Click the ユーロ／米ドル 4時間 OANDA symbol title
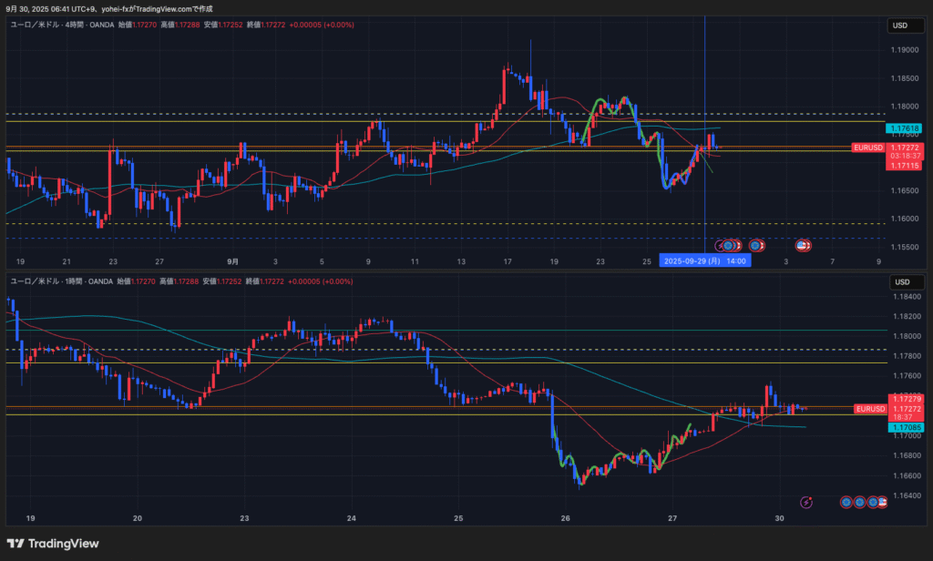The height and width of the screenshot is (561, 933). point(62,25)
